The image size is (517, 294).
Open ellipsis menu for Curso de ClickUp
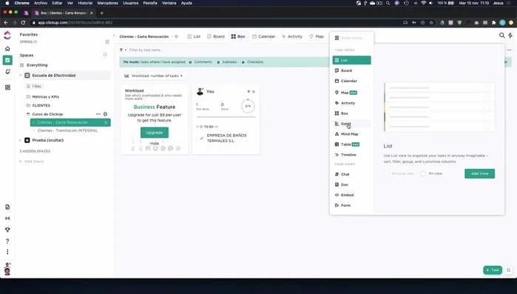click(98, 114)
